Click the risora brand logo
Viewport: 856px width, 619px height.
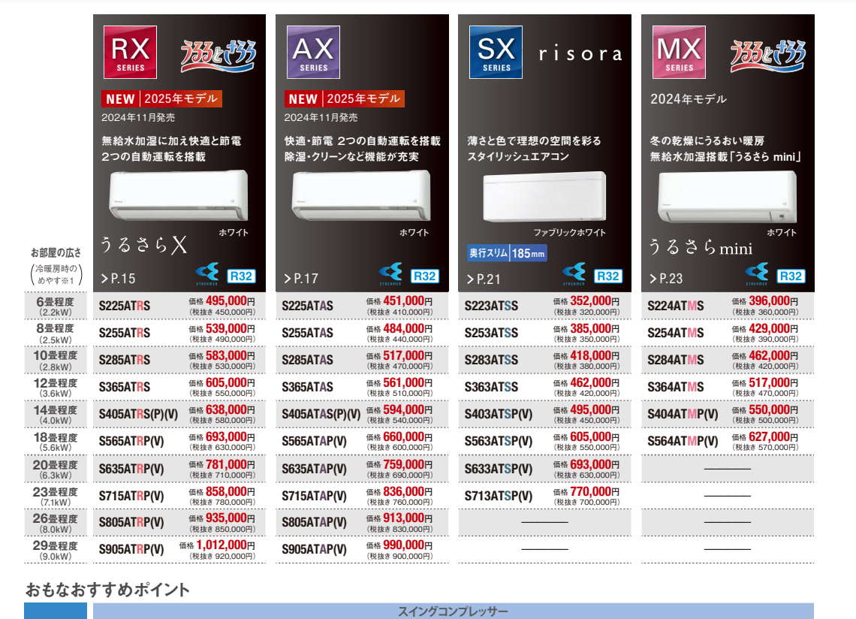[580, 53]
